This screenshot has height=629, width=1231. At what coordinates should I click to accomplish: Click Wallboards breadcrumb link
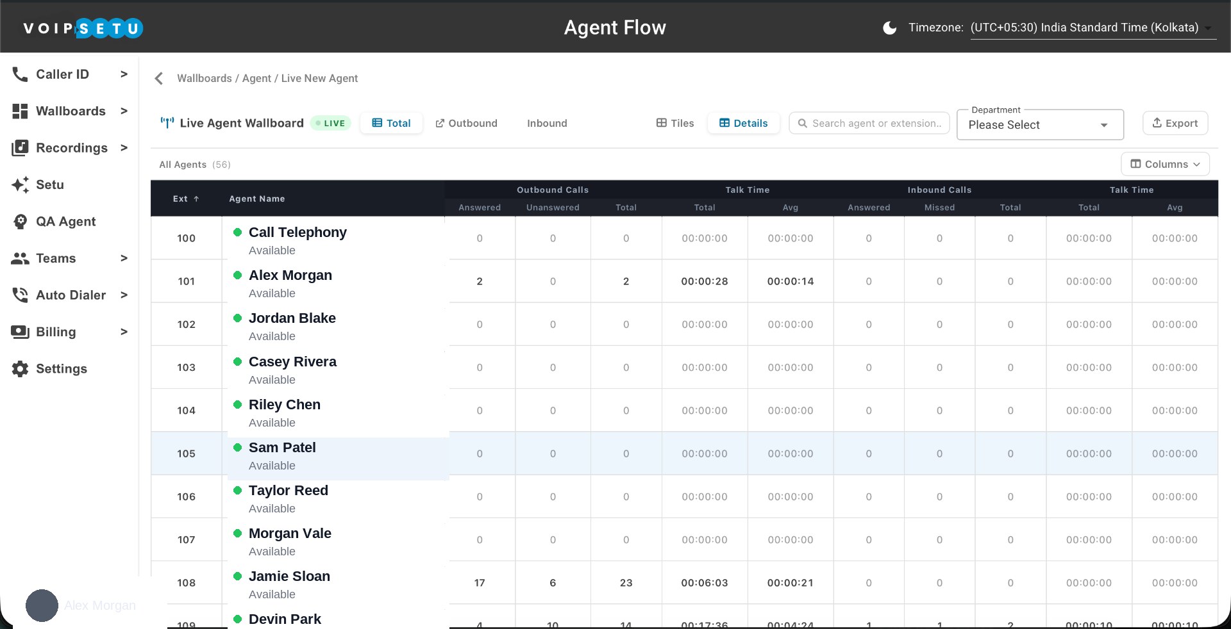(x=205, y=78)
